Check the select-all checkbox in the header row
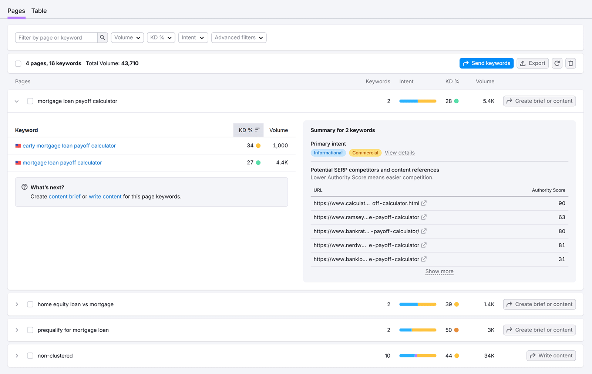The width and height of the screenshot is (592, 374). 18,63
